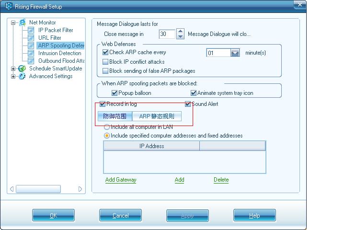Click the Delete link below IP list
Viewport: 345px width, 230px height.
(221, 180)
